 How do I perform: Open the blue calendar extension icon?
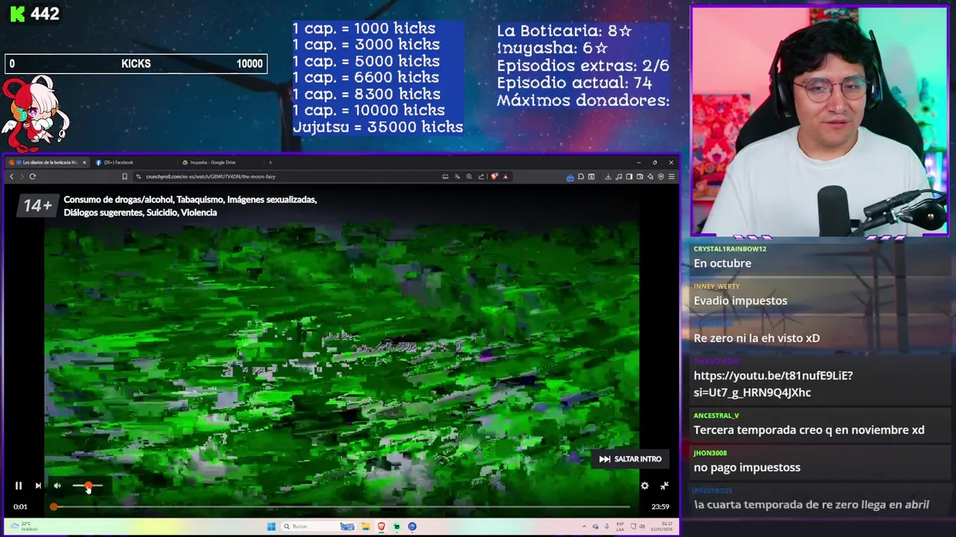point(571,178)
